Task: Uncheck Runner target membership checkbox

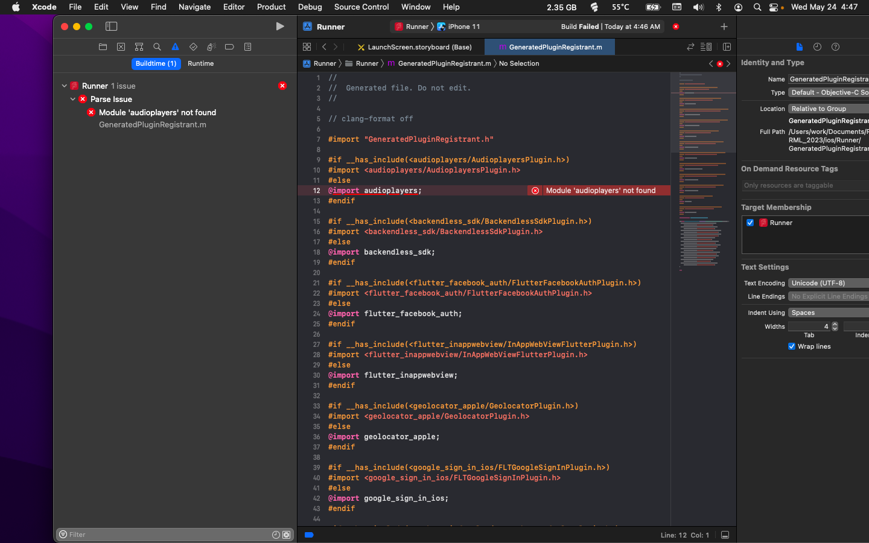Action: pyautogui.click(x=750, y=223)
